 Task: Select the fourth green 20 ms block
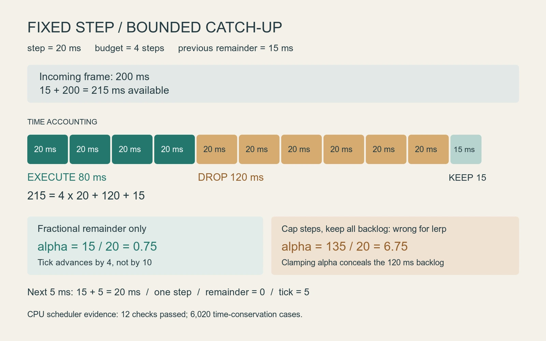coord(174,149)
